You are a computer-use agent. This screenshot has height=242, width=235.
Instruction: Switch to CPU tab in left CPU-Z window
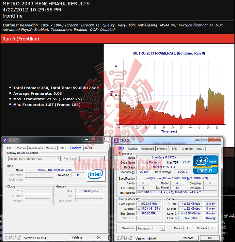[9, 148]
